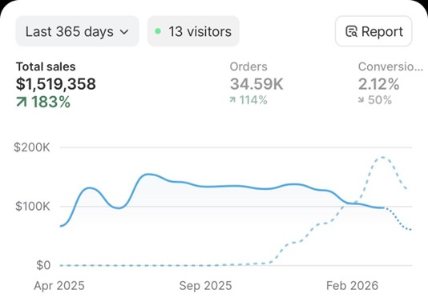Open the Last 365 days date range dropdown
This screenshot has height=302, width=428.
pyautogui.click(x=77, y=31)
